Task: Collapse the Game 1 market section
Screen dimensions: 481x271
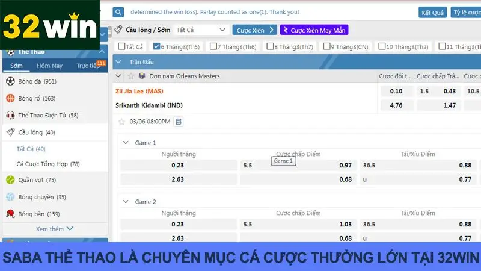Action: pyautogui.click(x=126, y=143)
